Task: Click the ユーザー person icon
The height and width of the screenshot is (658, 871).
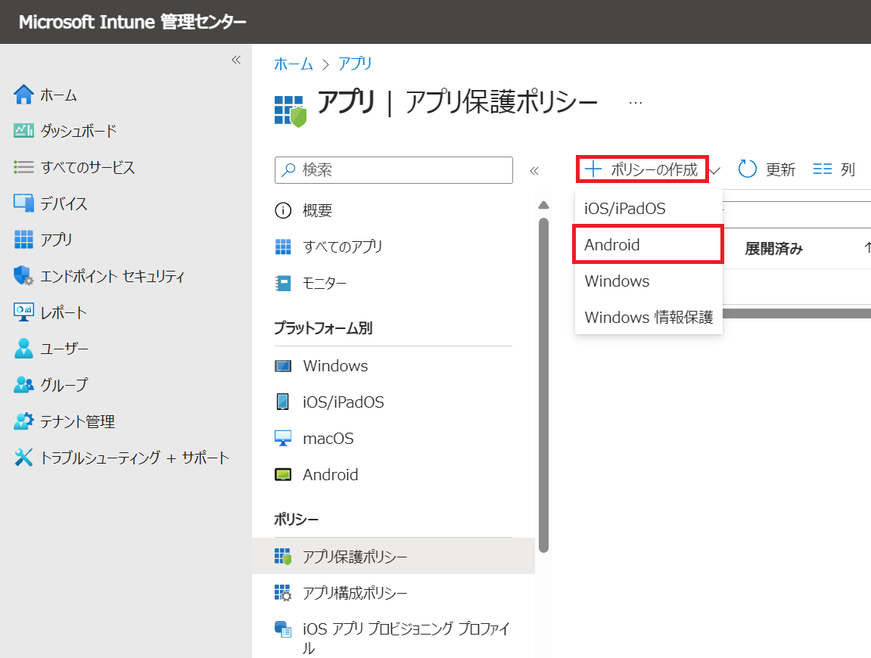Action: tap(23, 348)
